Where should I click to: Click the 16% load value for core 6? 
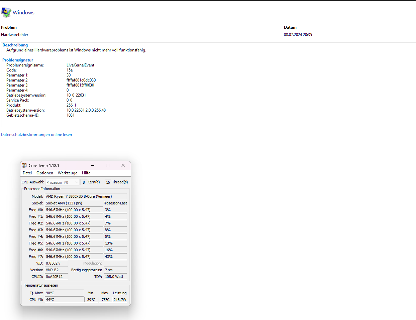[x=115, y=250]
